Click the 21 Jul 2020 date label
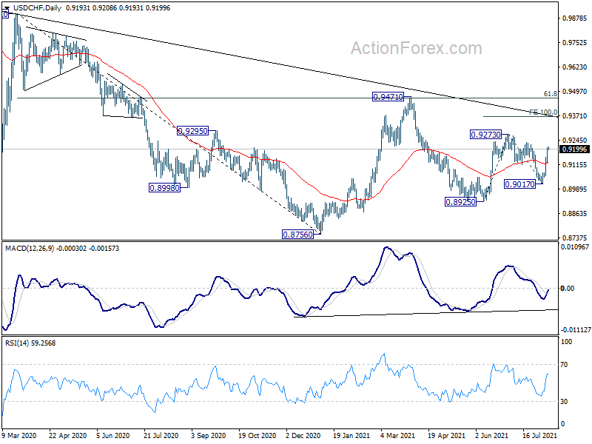 coord(161,435)
